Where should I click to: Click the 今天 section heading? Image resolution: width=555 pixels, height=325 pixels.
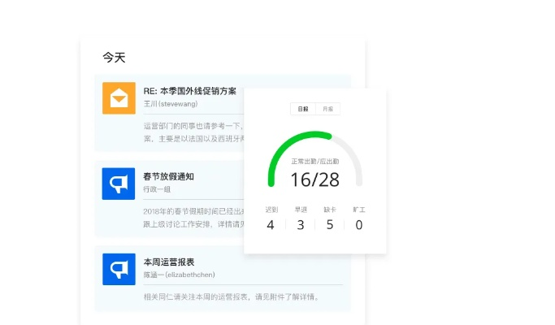click(114, 58)
